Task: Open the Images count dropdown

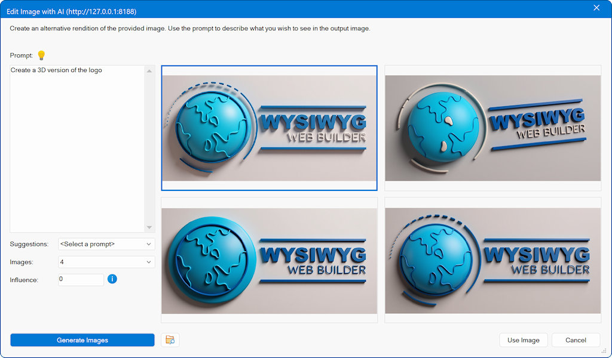Action: click(x=106, y=262)
